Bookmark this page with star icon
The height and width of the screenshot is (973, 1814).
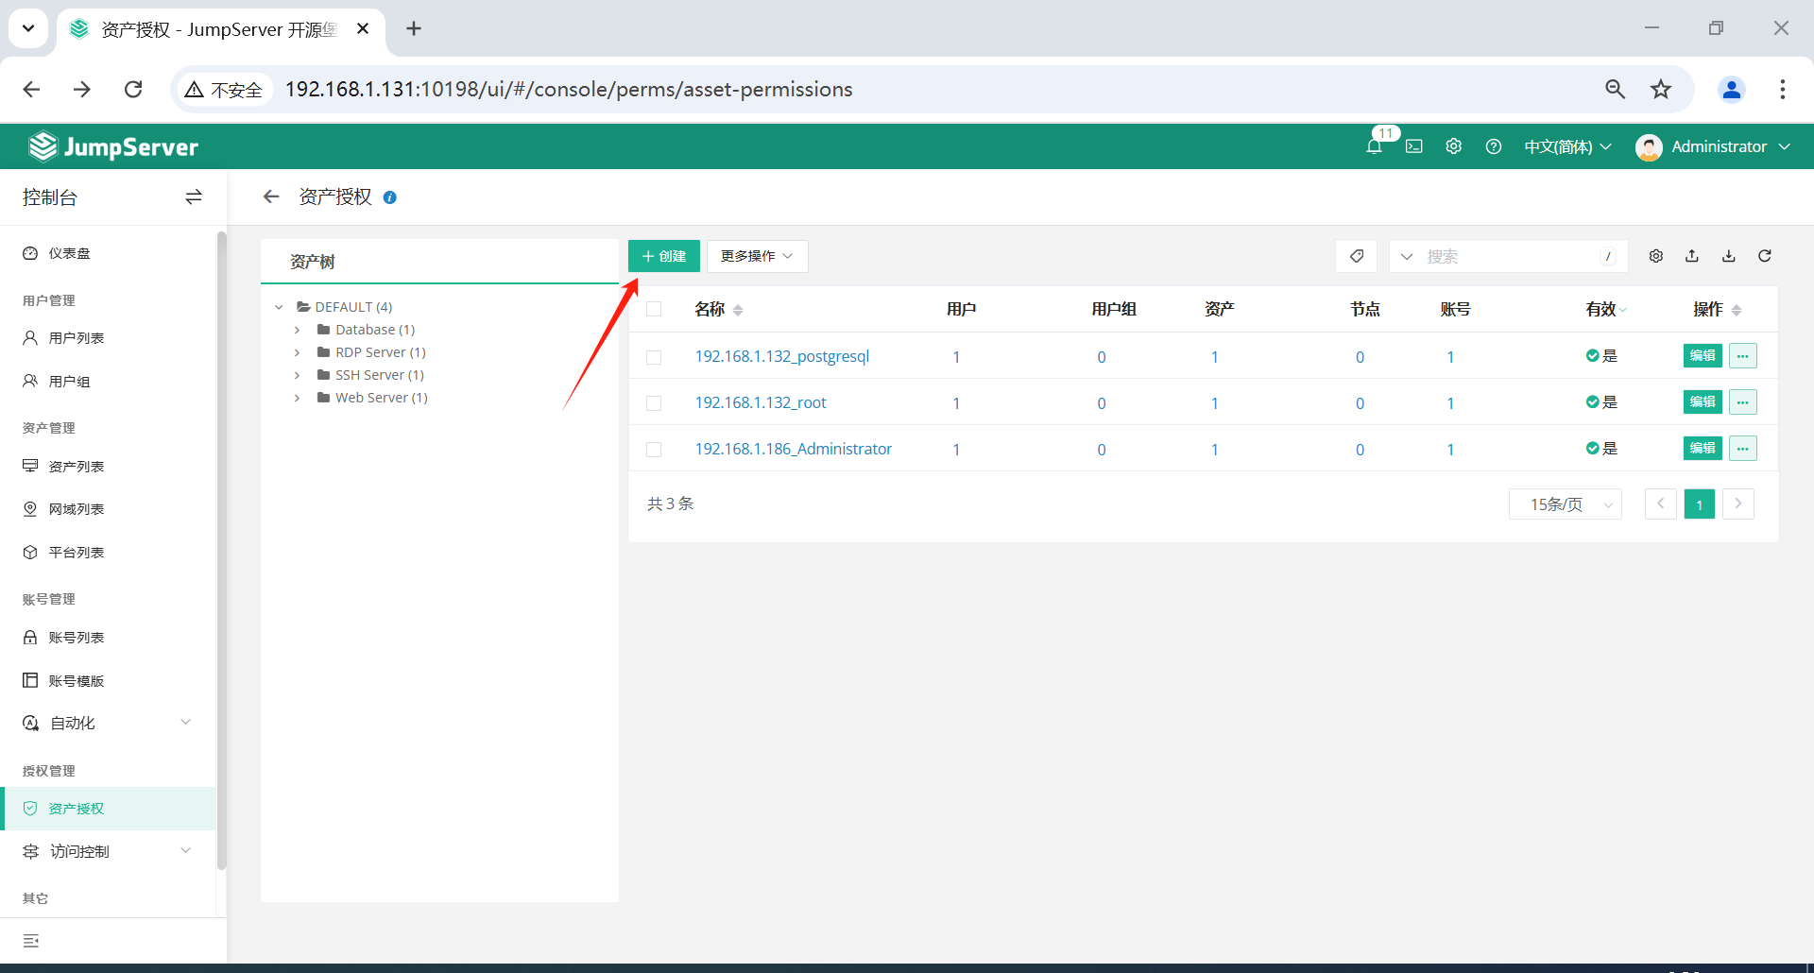1660,89
